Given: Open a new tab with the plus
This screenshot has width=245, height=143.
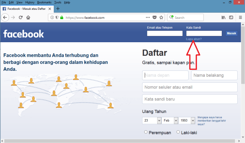Looking at the screenshot, I should coord(58,9).
